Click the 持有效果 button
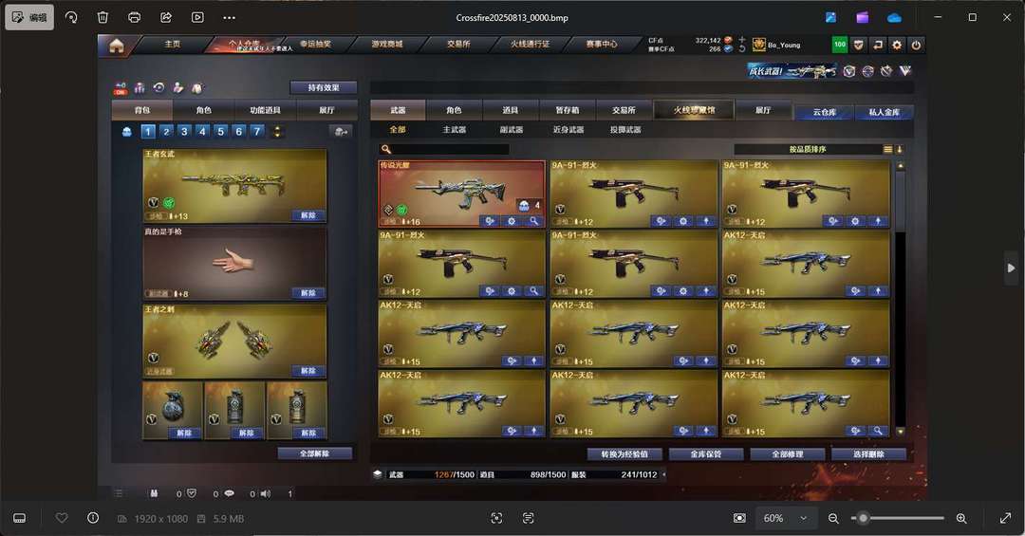Viewport: 1025px width, 536px height. coord(324,87)
